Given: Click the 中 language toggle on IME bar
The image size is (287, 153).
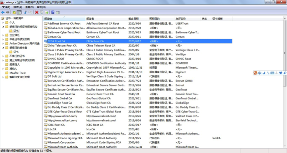Looking at the screenshot, I should pyautogui.click(x=260, y=73).
